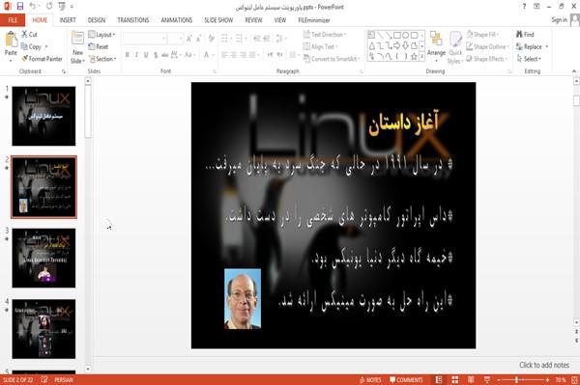The width and height of the screenshot is (580, 385).
Task: Click PERSIAN language indicator
Action: [x=64, y=380]
